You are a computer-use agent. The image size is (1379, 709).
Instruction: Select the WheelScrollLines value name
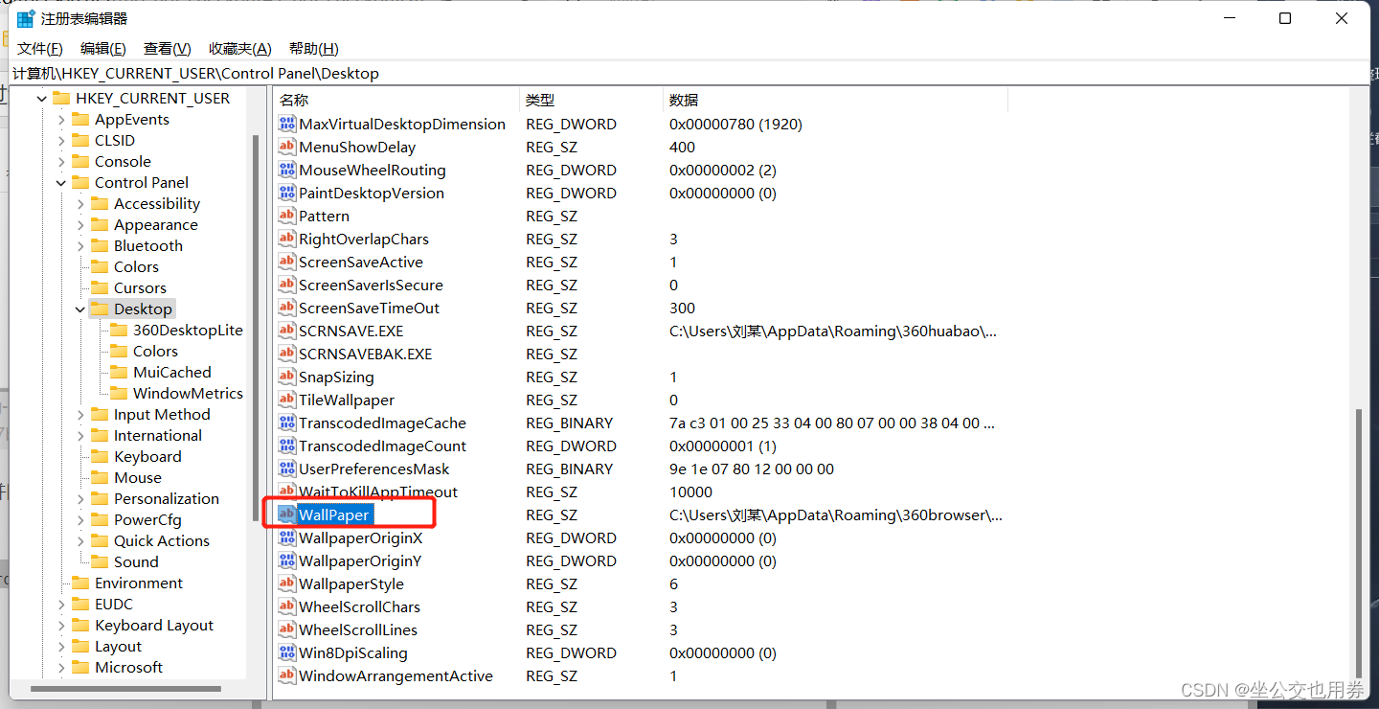[x=358, y=629]
